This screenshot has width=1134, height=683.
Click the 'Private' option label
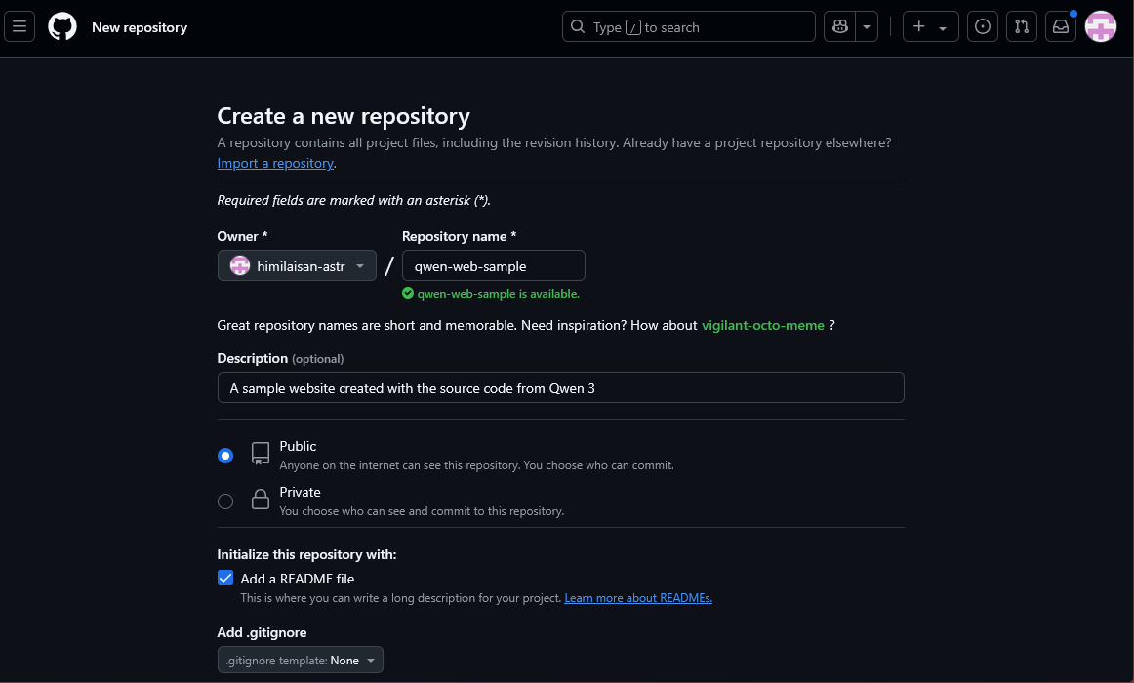tap(301, 492)
